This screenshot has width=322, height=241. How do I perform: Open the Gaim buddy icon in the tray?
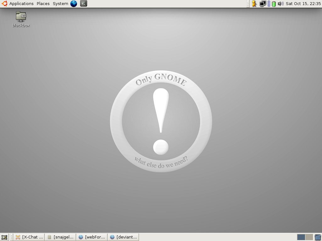coord(254,4)
